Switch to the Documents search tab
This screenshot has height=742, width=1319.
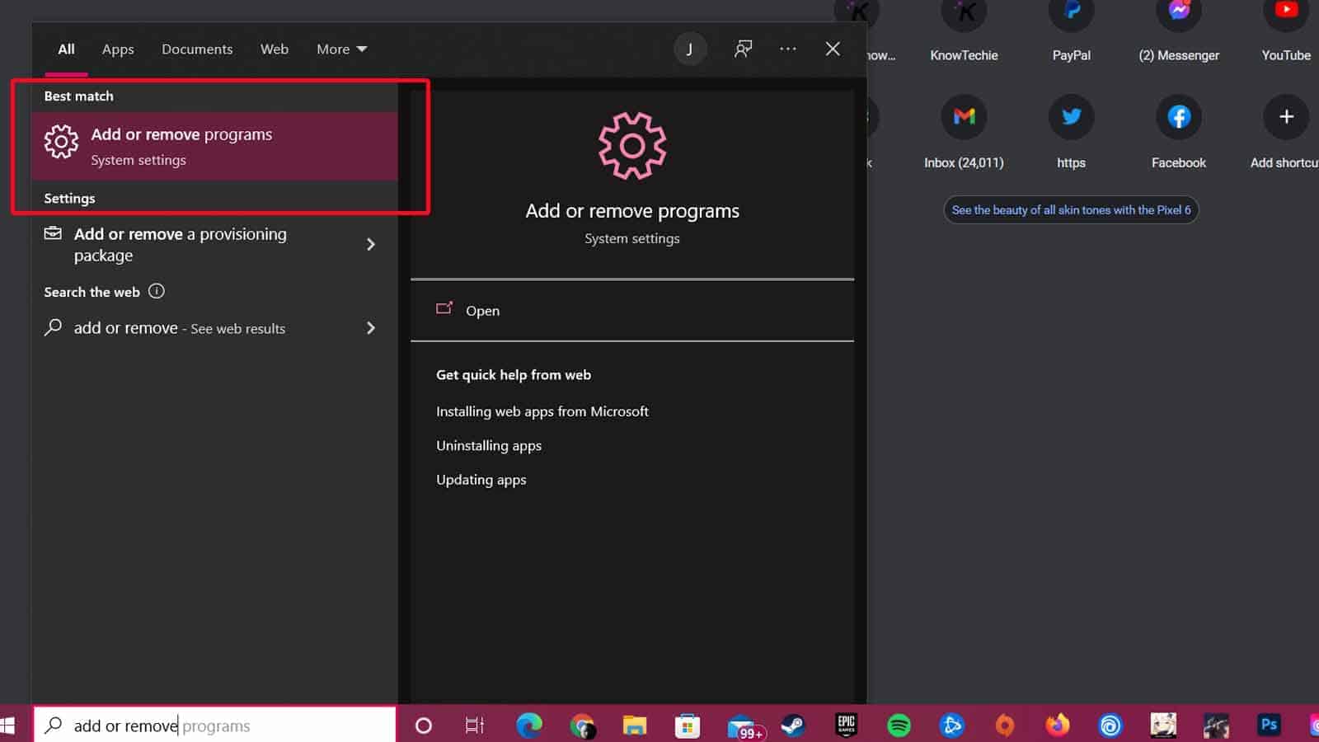pos(197,49)
